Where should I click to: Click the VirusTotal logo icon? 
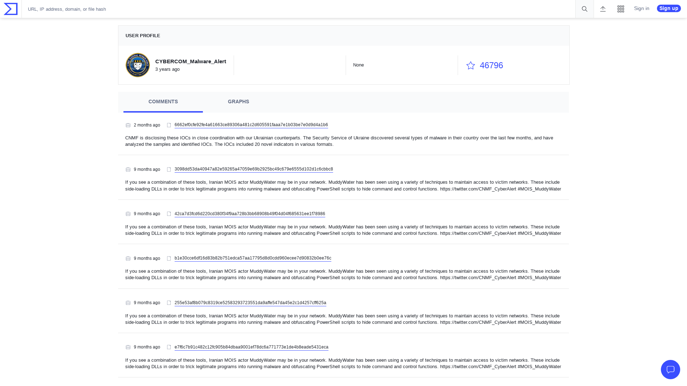11,9
